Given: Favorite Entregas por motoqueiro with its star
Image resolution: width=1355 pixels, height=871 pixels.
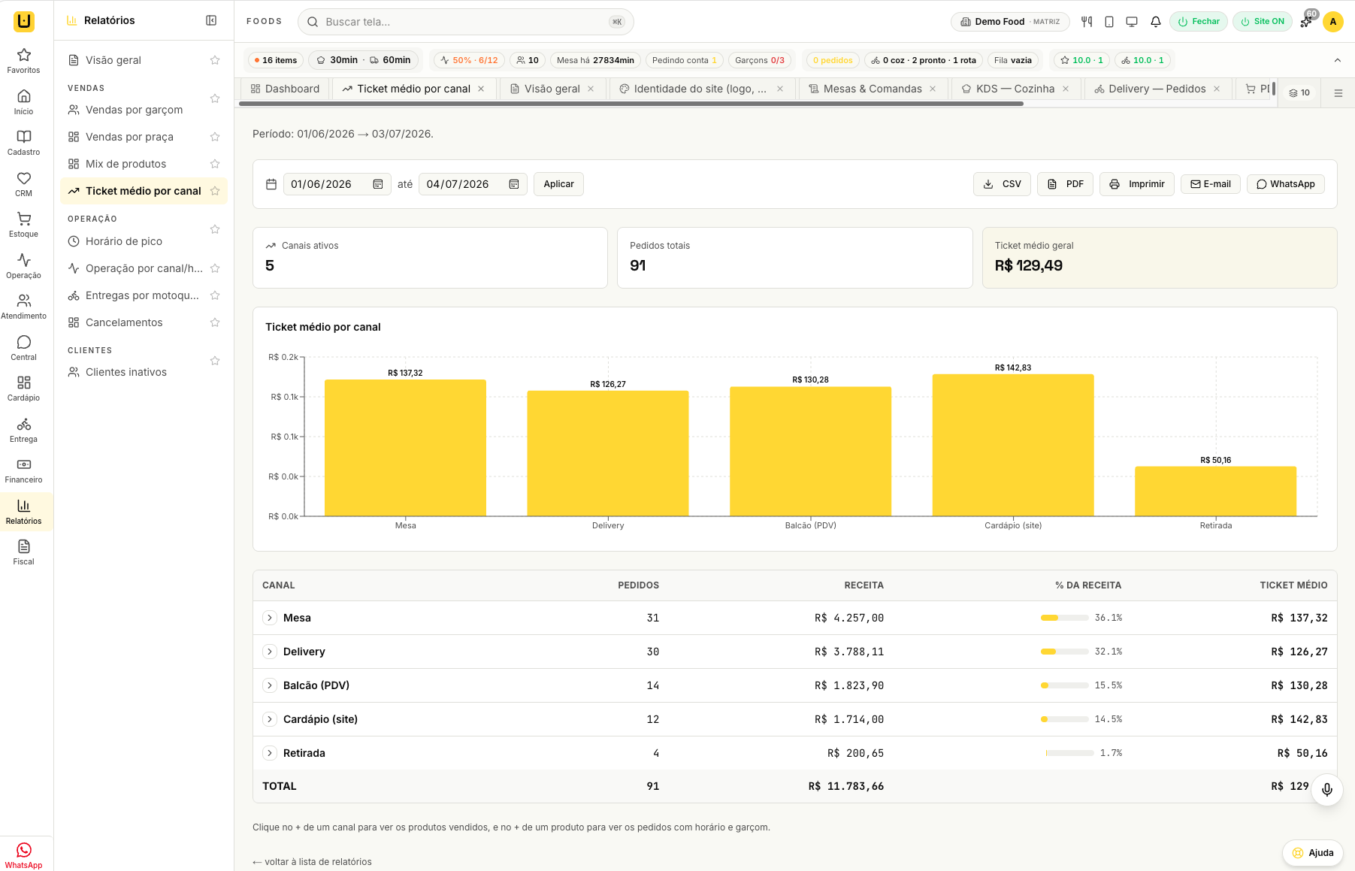Looking at the screenshot, I should [215, 295].
